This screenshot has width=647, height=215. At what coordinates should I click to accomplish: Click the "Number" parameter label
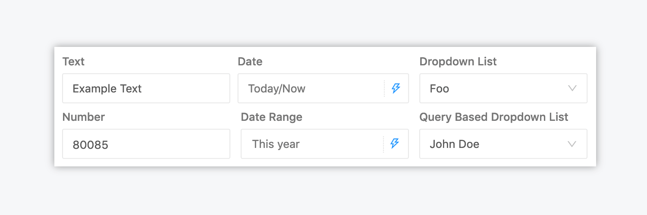click(x=84, y=117)
